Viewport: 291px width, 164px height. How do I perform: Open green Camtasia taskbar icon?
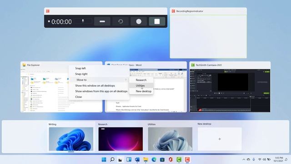point(179,159)
